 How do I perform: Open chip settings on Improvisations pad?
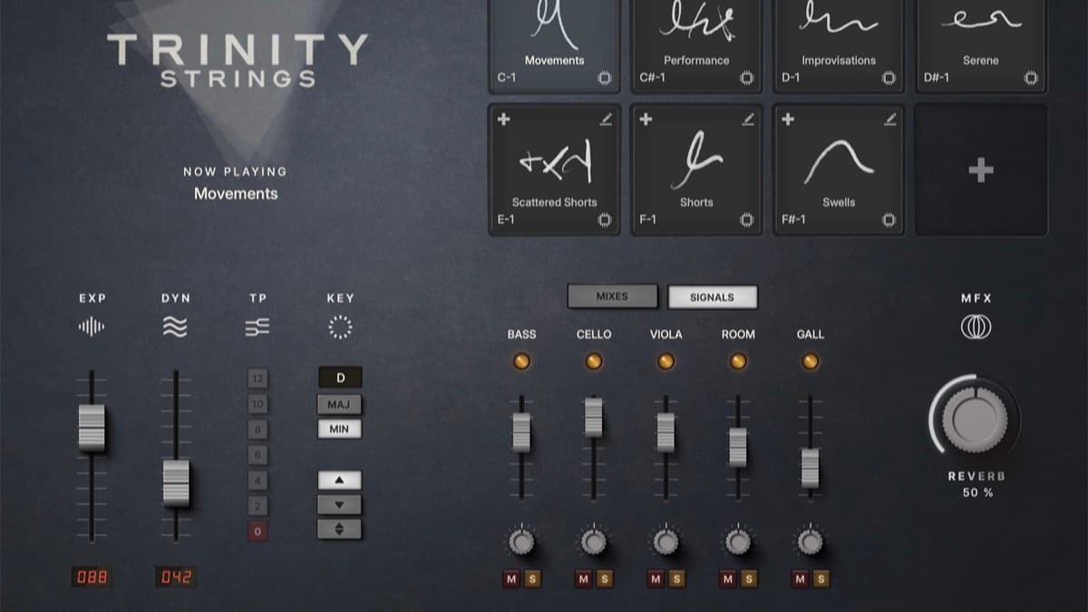(x=889, y=78)
